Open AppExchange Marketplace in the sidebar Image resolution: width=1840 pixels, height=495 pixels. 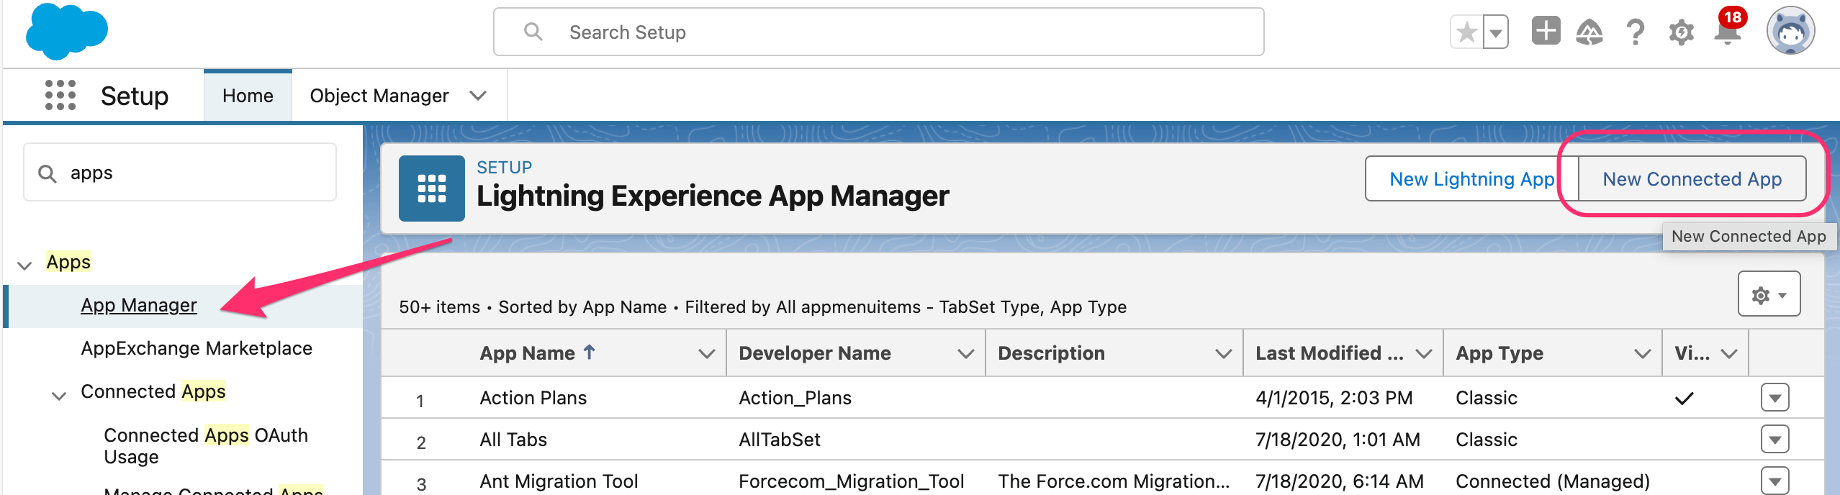[x=197, y=348]
